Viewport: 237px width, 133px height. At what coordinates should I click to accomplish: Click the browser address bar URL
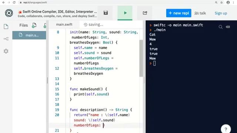[35, 3]
